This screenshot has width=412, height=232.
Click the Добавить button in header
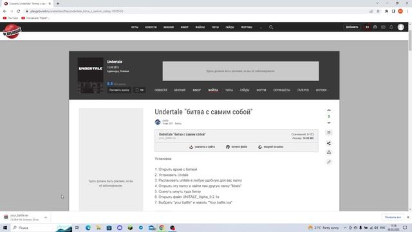(352, 27)
